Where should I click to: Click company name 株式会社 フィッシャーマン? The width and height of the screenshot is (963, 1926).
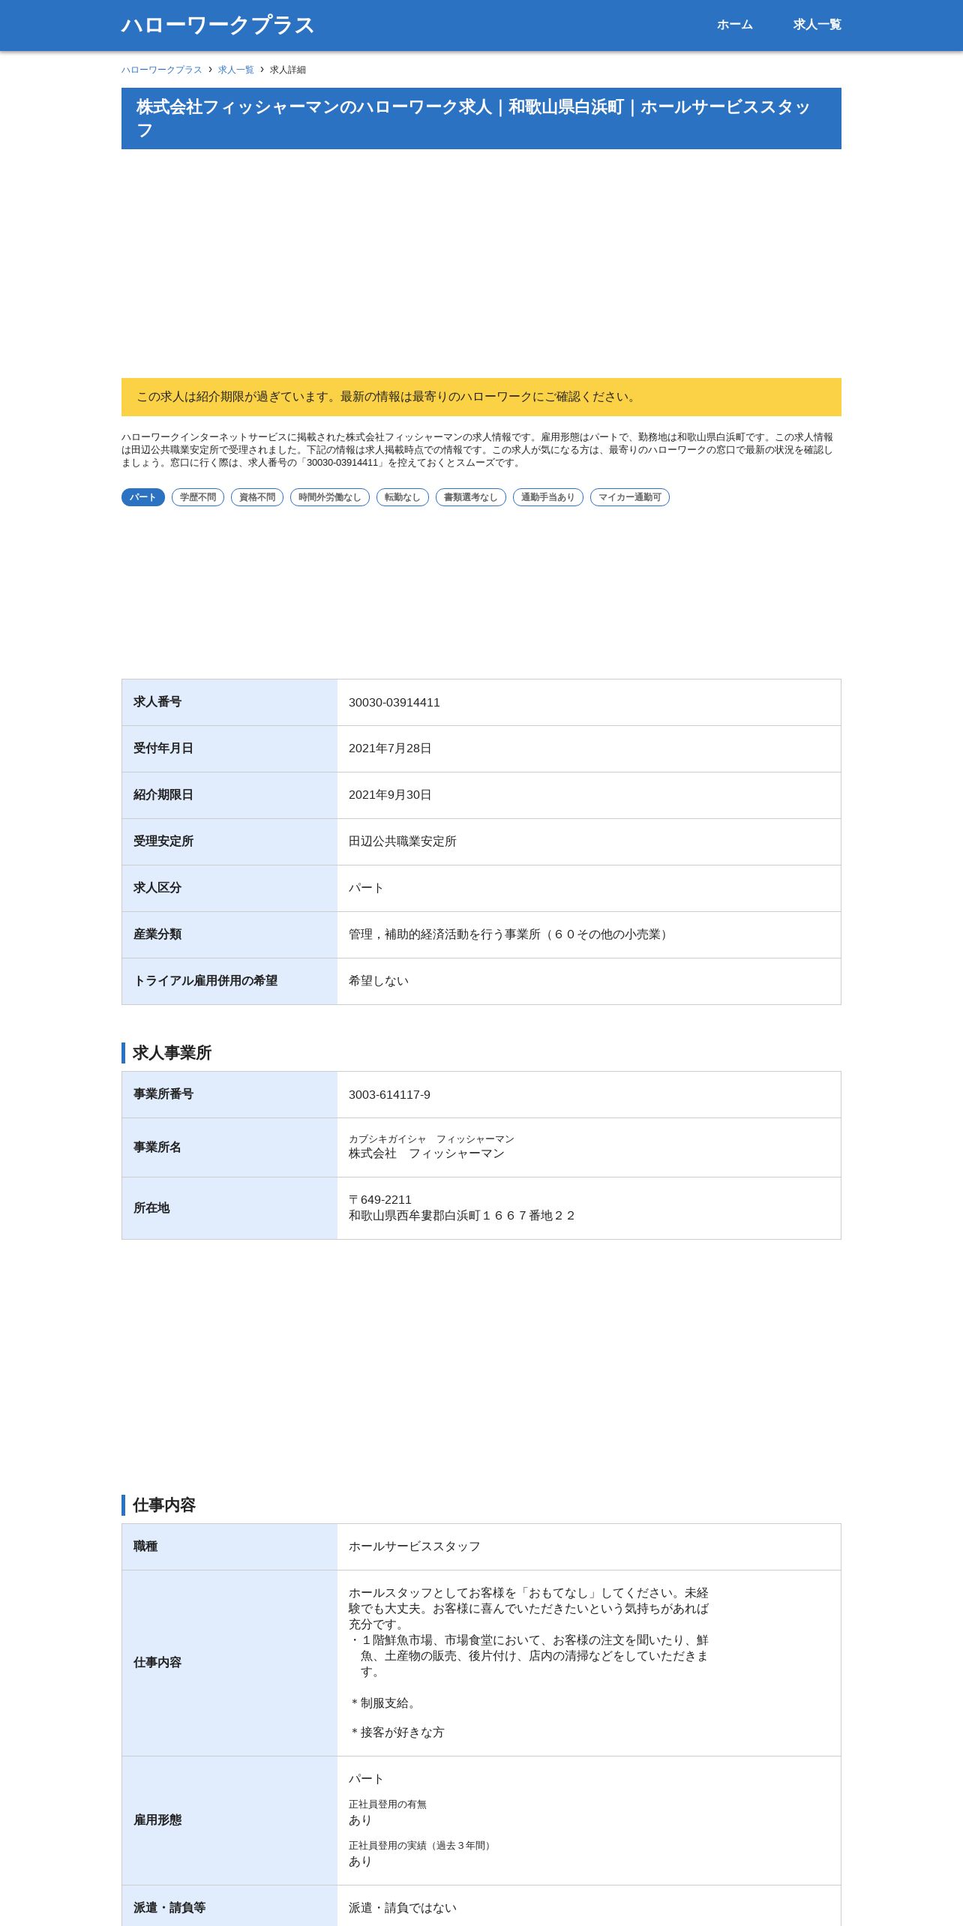[x=427, y=1153]
